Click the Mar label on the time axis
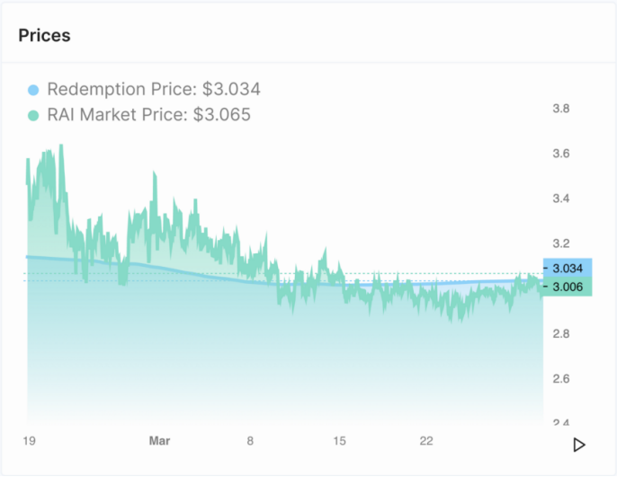Viewport: 617px width, 477px height. 159,441
